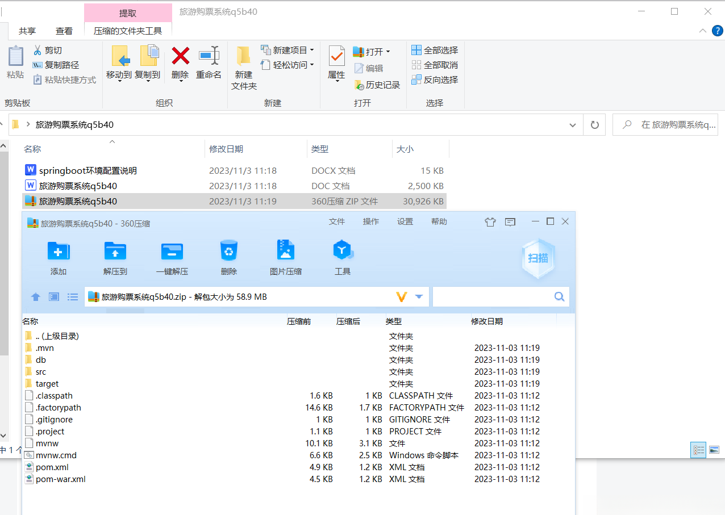Switch archive view to large icons mode

pos(53,296)
